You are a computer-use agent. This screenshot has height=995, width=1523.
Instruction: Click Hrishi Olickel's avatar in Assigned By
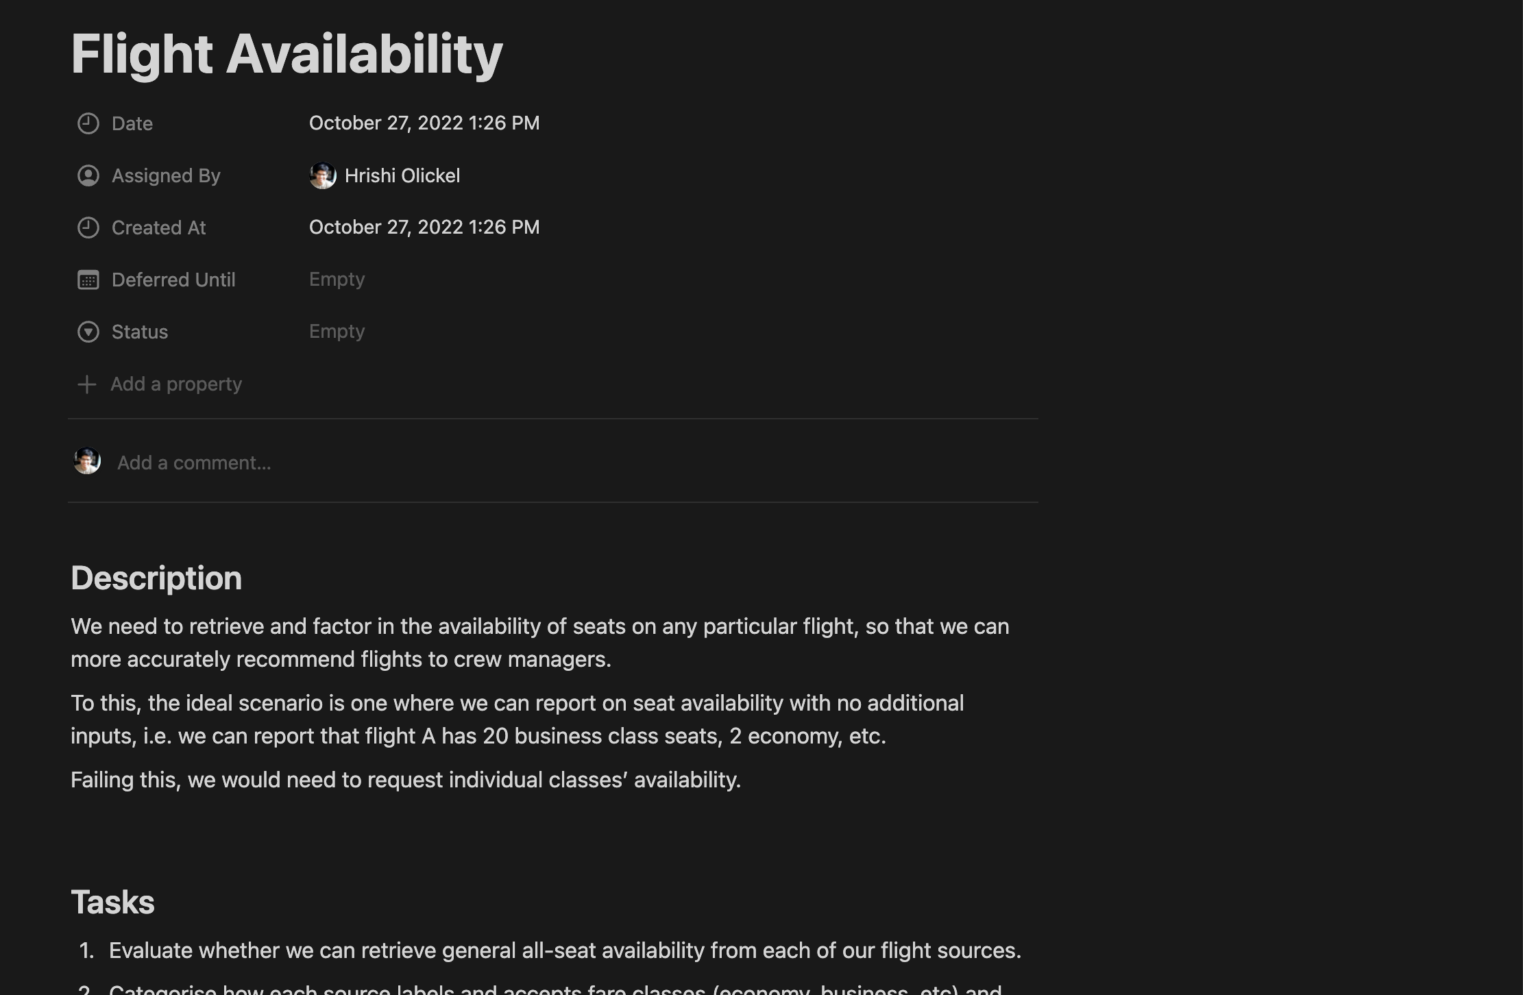322,175
